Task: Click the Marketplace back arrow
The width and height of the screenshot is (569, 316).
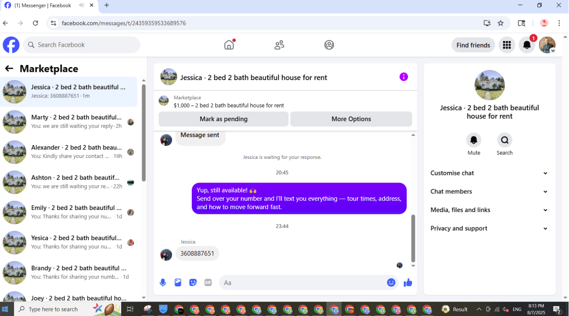Action: pos(9,68)
